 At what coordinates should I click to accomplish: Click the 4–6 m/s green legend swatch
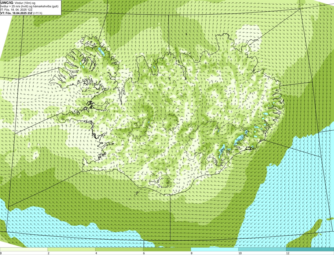coord(120,249)
